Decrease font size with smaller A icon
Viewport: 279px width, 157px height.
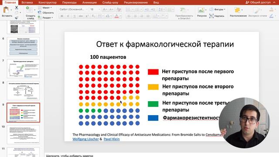coord(112,10)
